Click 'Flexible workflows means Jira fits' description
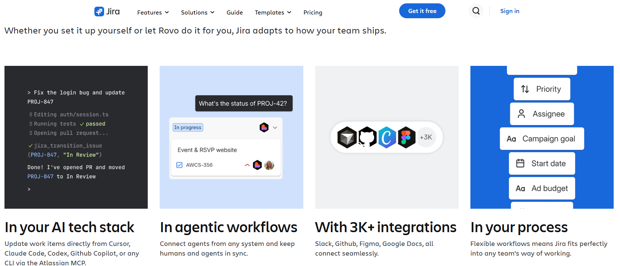Image resolution: width=620 pixels, height=266 pixels. click(x=539, y=249)
